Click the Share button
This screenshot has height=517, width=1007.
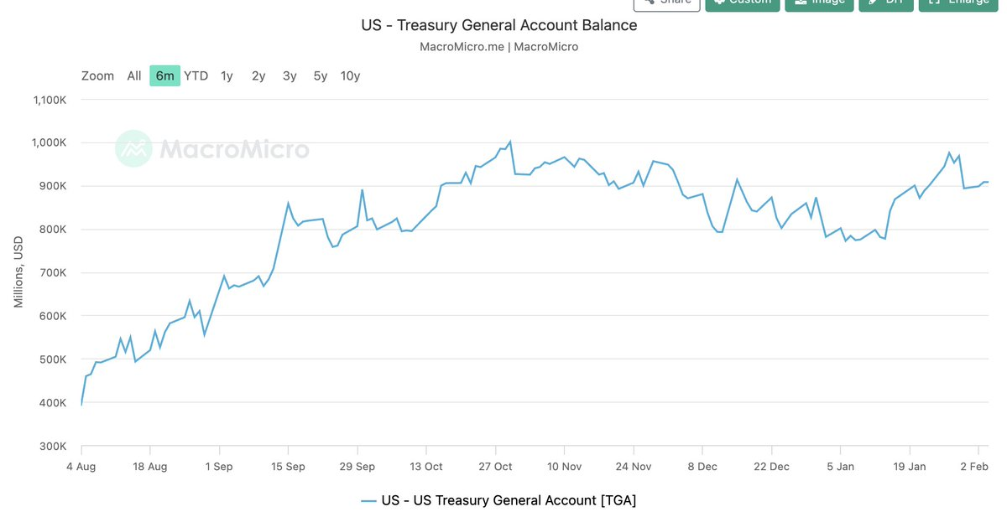click(x=666, y=3)
